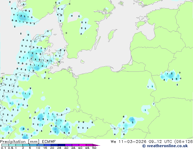Select the legend swatch between 5 and 10
This screenshot has width=193, height=149.
point(33,145)
